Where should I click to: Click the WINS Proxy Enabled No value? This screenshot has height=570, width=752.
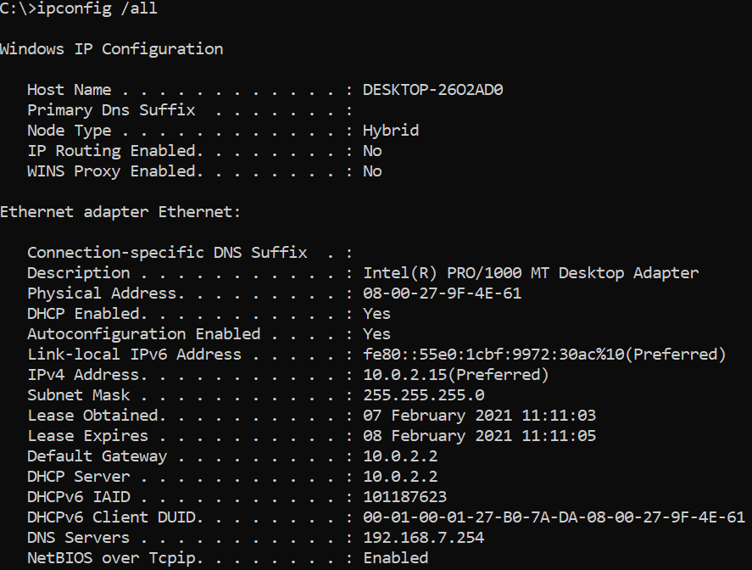372,171
